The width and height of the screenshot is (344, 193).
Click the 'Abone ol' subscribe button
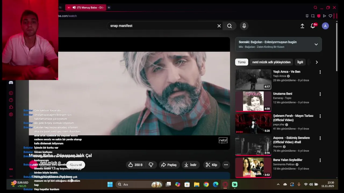76,165
